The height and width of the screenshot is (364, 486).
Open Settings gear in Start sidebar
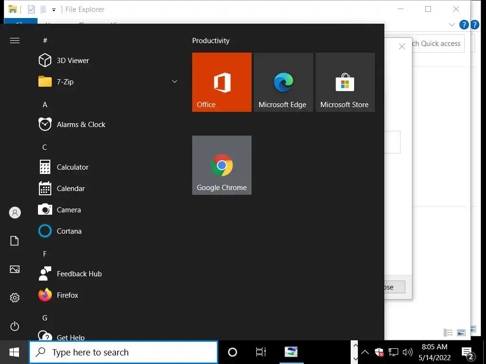tap(15, 298)
